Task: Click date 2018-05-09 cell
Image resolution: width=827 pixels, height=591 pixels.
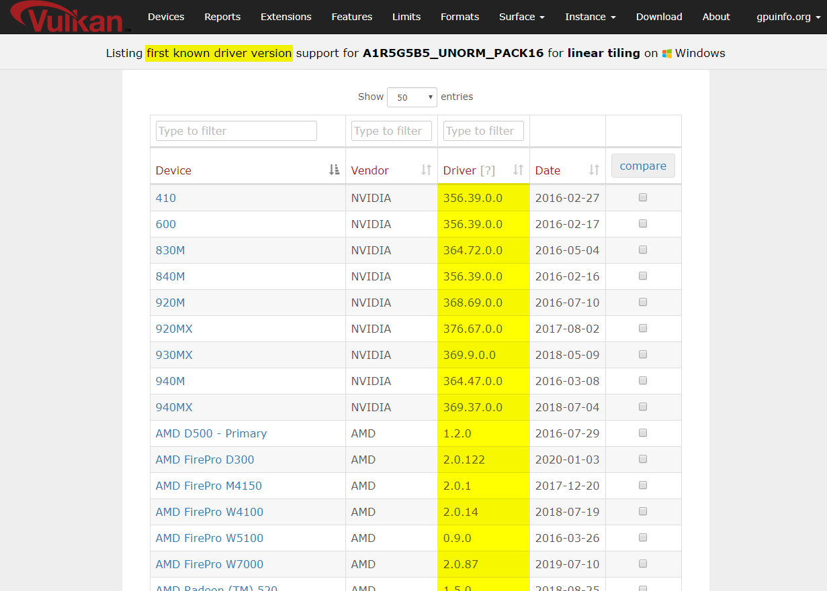Action: tap(568, 355)
